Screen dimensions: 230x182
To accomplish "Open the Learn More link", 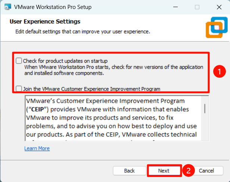I will tap(37, 148).
